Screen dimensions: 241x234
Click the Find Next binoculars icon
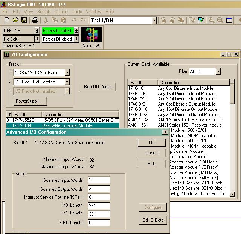point(172,20)
